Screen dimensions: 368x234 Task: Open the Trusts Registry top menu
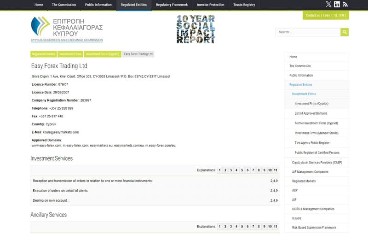pyautogui.click(x=244, y=5)
